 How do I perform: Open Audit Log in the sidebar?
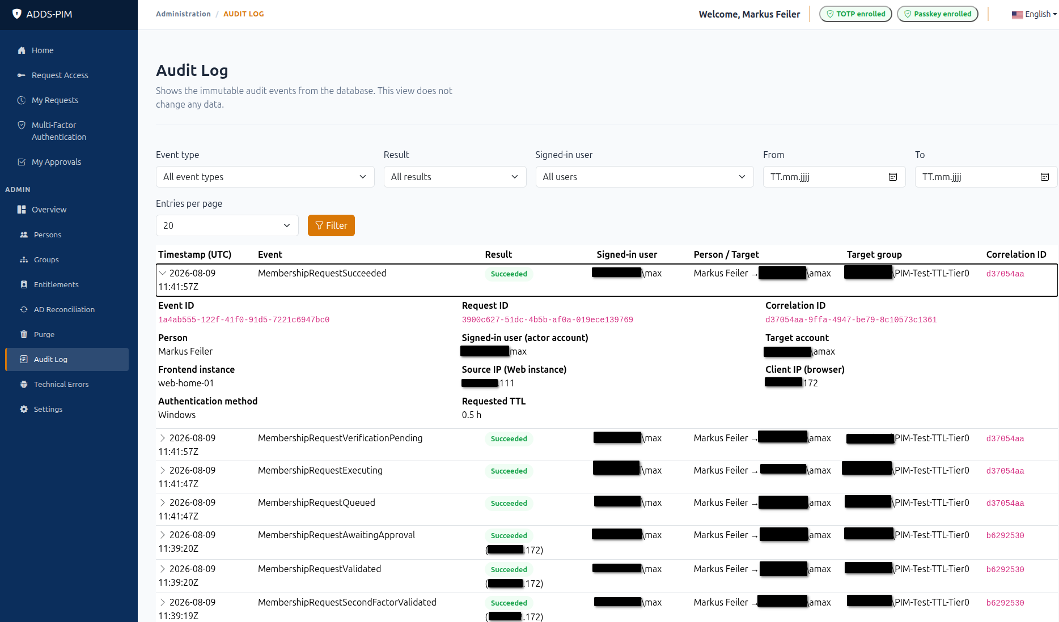pyautogui.click(x=67, y=359)
